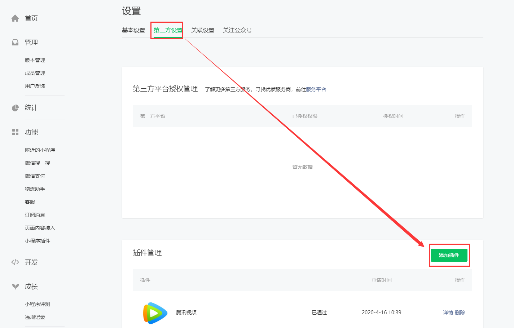This screenshot has width=514, height=328.
Task: Open 详情 for the 腾讯视频 plugin
Action: (x=448, y=313)
